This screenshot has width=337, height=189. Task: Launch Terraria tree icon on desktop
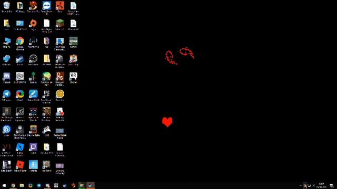tap(33, 77)
